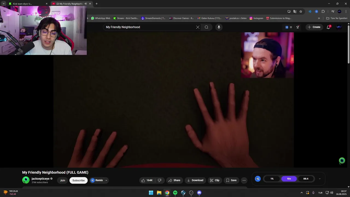Open Discord from the taskbar
The width and height of the screenshot is (350, 197).
coord(199,193)
